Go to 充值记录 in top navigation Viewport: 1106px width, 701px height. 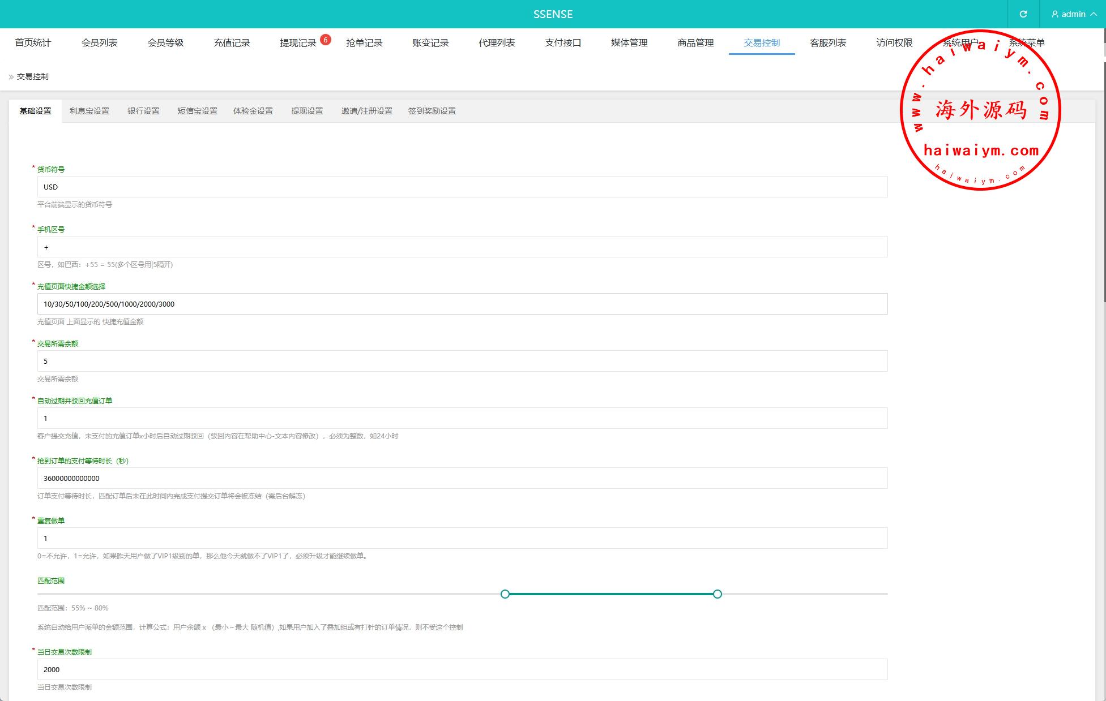pos(232,43)
